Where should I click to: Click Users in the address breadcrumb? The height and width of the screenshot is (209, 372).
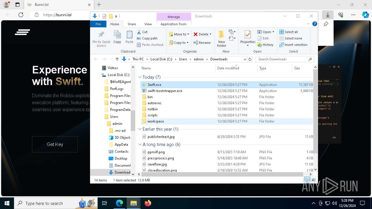pos(183,59)
